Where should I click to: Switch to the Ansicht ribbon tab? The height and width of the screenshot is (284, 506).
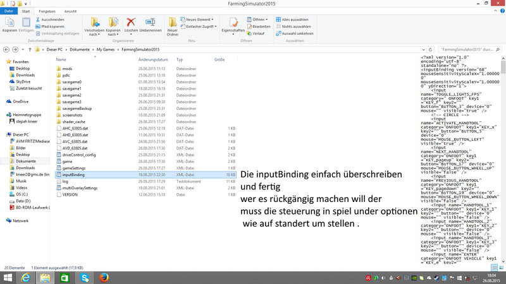(x=70, y=11)
